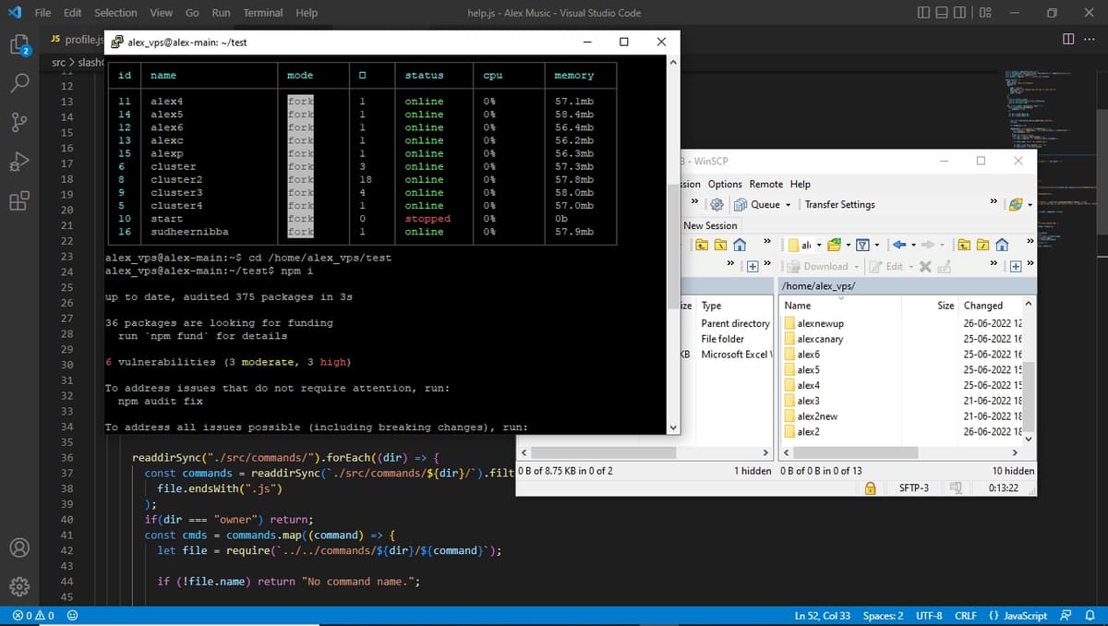The image size is (1108, 626).
Task: Open the Help menu in WinSCP
Action: [800, 184]
